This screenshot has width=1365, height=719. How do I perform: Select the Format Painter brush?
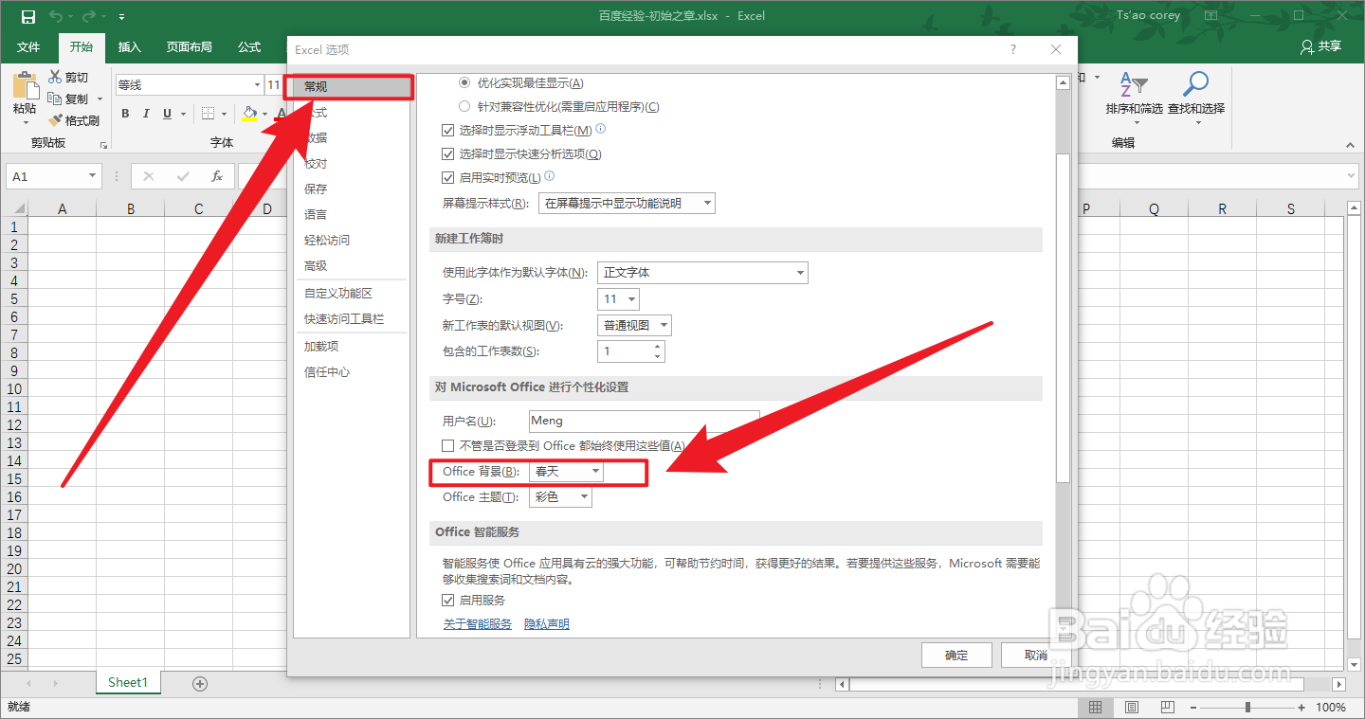(55, 120)
